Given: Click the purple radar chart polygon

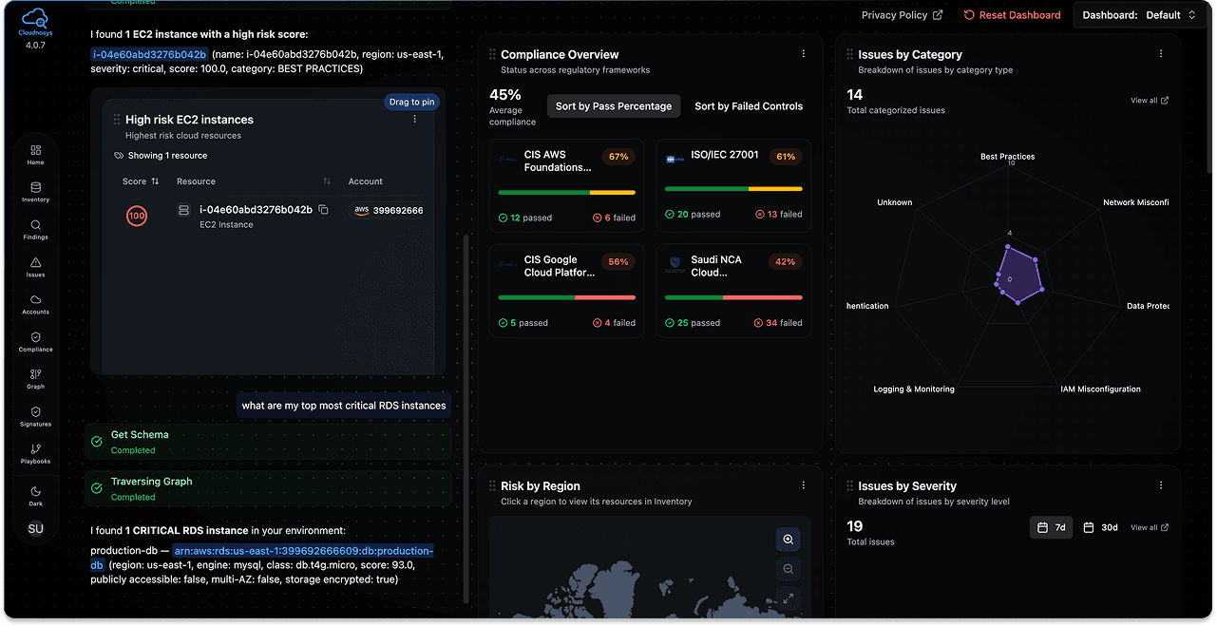Looking at the screenshot, I should point(1018,275).
